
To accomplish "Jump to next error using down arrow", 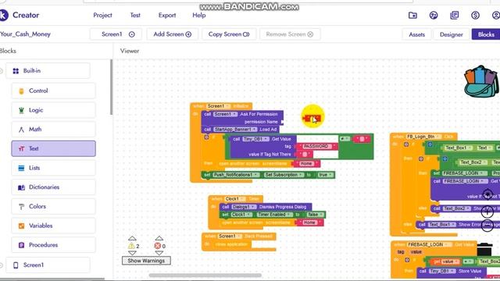I will [x=159, y=253].
